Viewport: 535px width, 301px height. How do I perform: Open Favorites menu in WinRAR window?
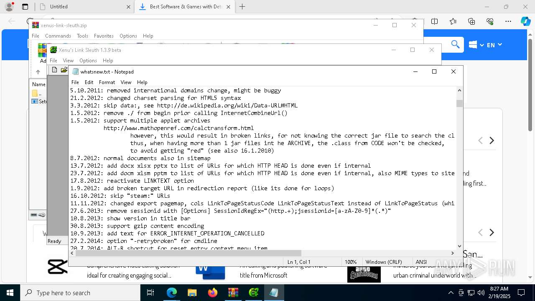tap(104, 36)
